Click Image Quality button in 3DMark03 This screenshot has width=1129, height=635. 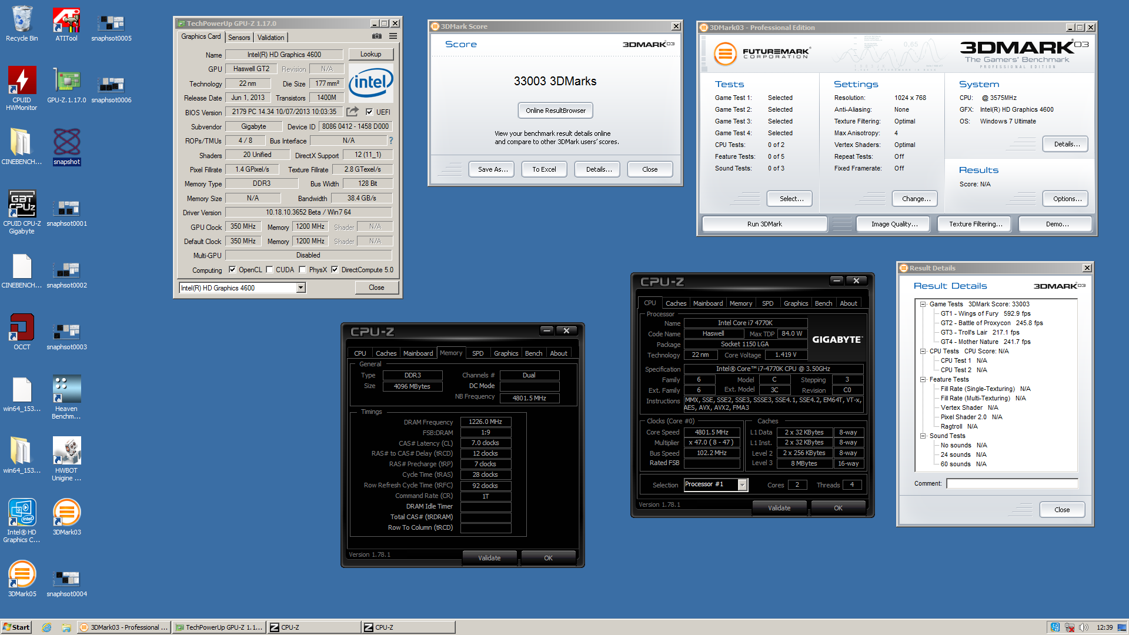tap(894, 224)
